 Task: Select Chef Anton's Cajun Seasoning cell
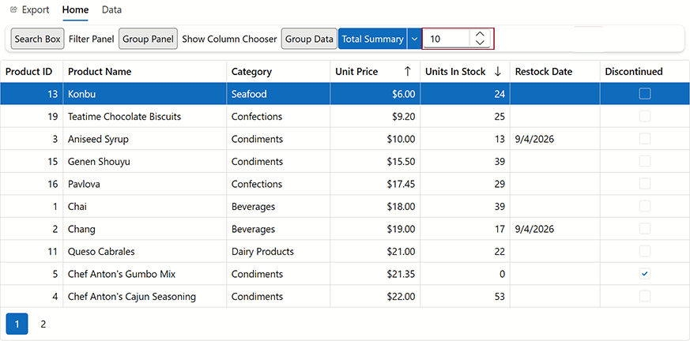[145, 296]
